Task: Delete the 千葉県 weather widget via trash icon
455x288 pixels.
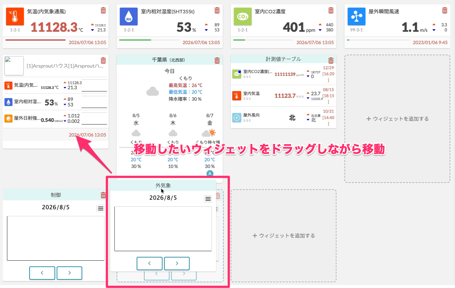Action: tap(217, 61)
